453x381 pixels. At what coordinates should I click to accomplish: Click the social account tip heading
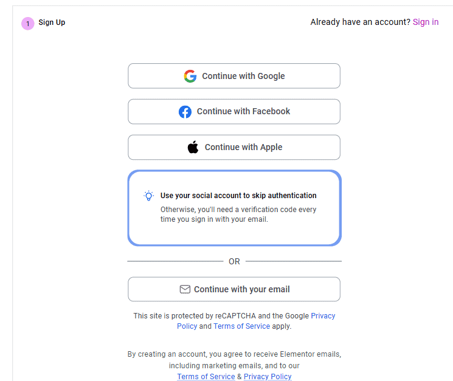point(238,196)
